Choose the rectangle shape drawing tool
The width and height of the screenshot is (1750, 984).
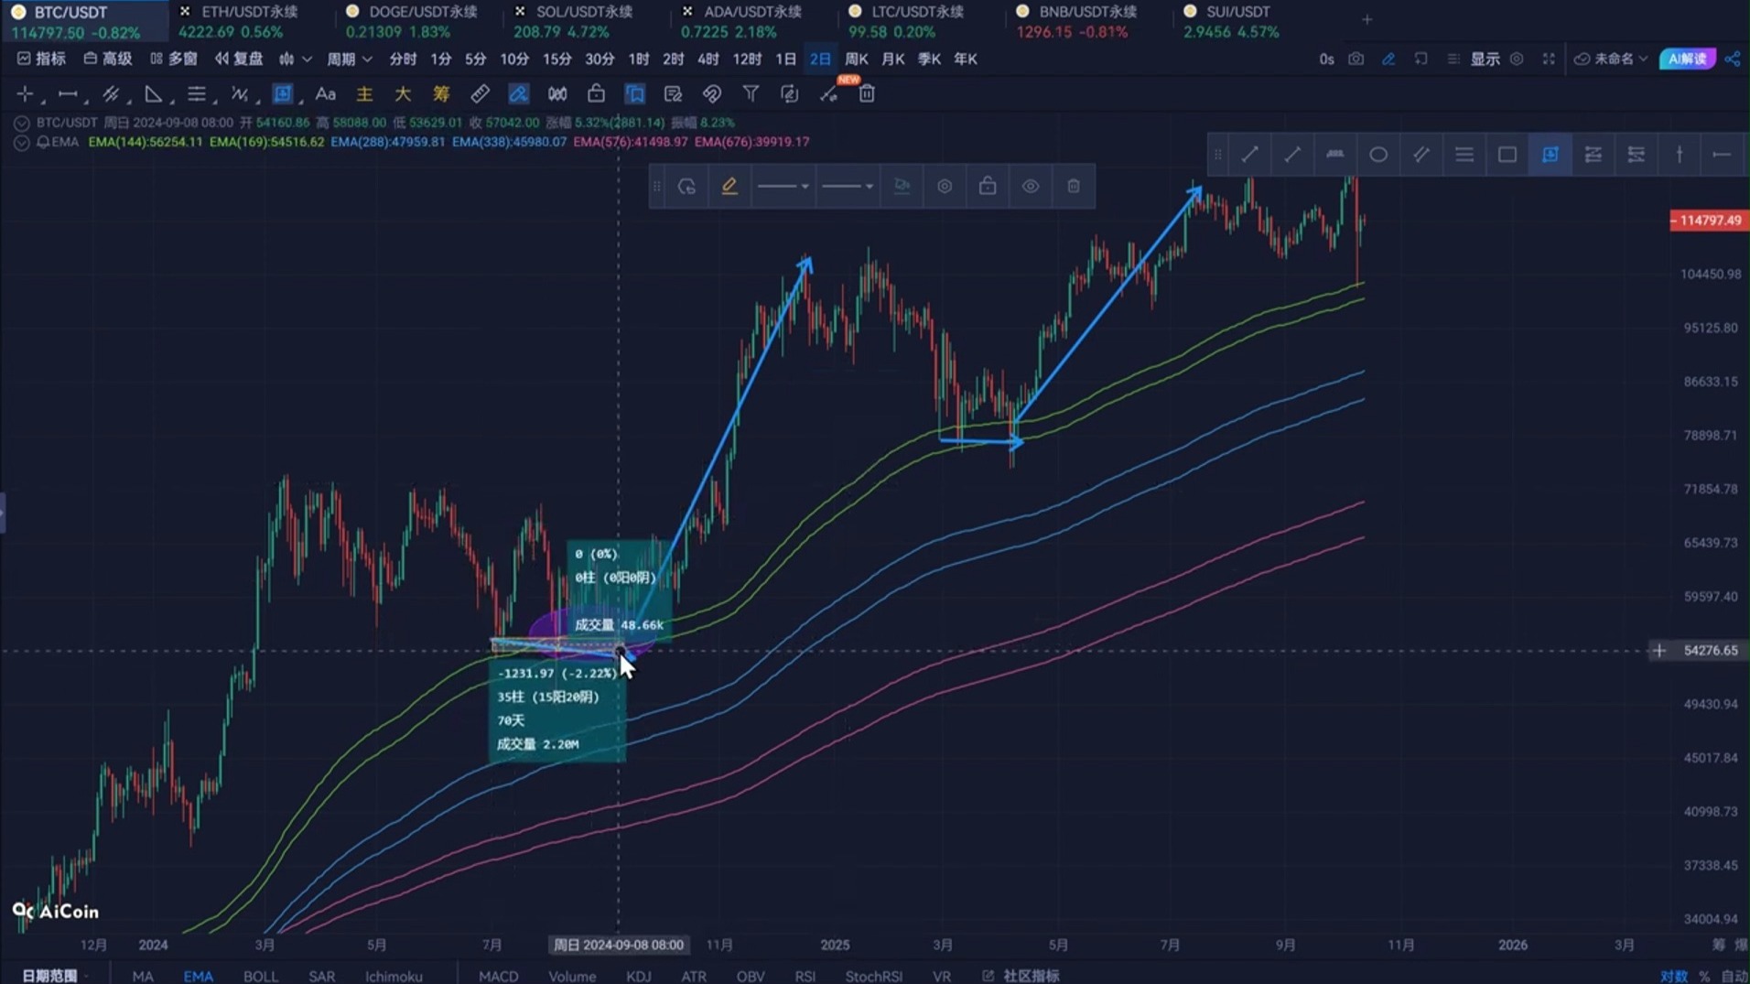(x=1507, y=155)
